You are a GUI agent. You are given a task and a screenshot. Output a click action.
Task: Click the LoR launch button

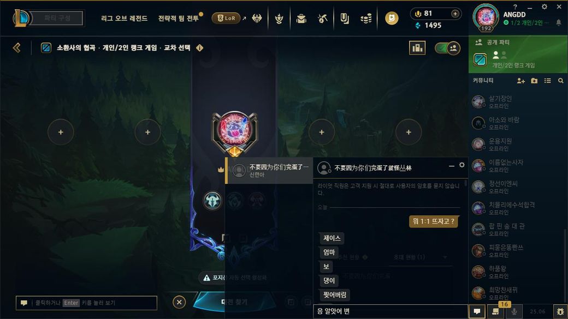point(226,18)
